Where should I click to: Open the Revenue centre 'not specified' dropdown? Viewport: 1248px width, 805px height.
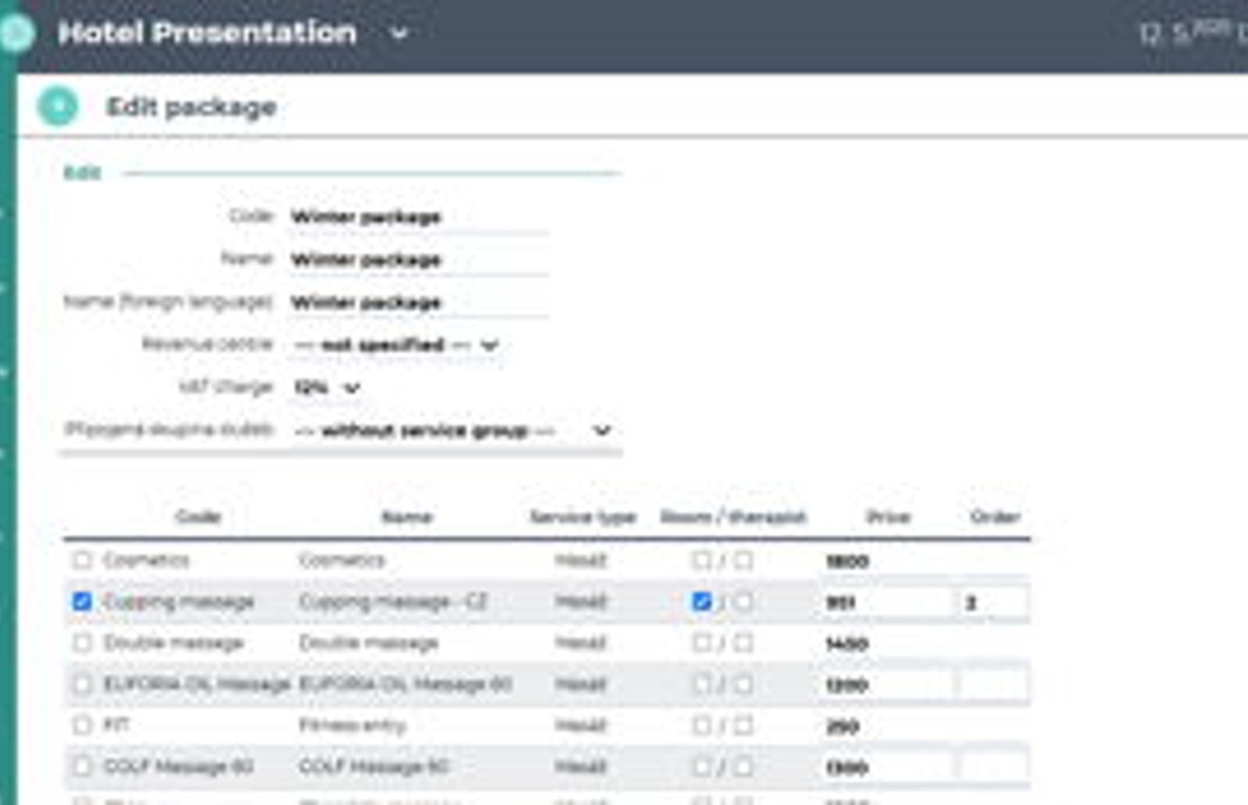tap(395, 345)
